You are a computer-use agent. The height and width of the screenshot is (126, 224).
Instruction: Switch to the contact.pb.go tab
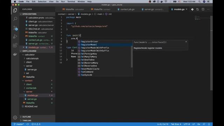[126, 9]
